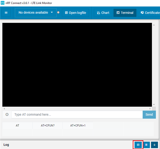The width and height of the screenshot is (160, 149).
Task: Open the hamburger main menu
Action: (x=6, y=13)
